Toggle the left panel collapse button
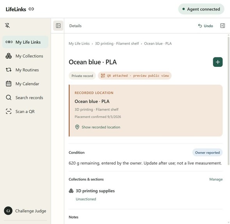 tap(58, 26)
